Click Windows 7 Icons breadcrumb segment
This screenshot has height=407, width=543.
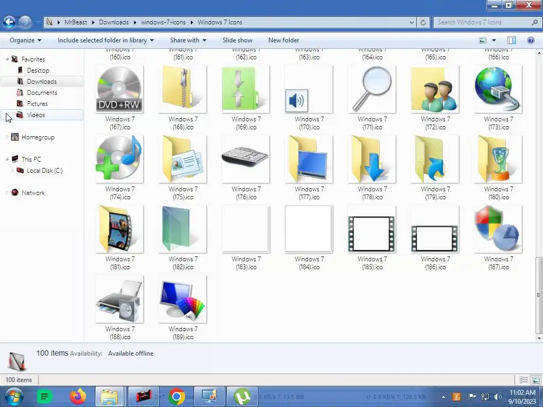point(220,22)
